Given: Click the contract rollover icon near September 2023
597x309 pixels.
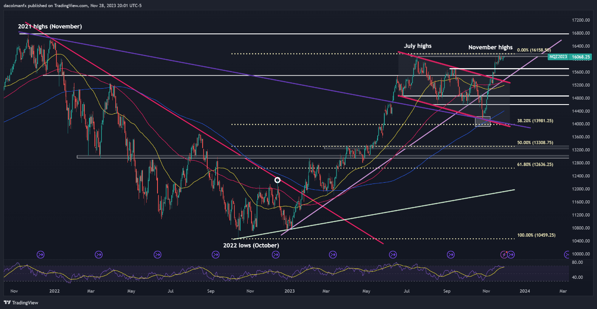Looking at the screenshot, I should 451,254.
